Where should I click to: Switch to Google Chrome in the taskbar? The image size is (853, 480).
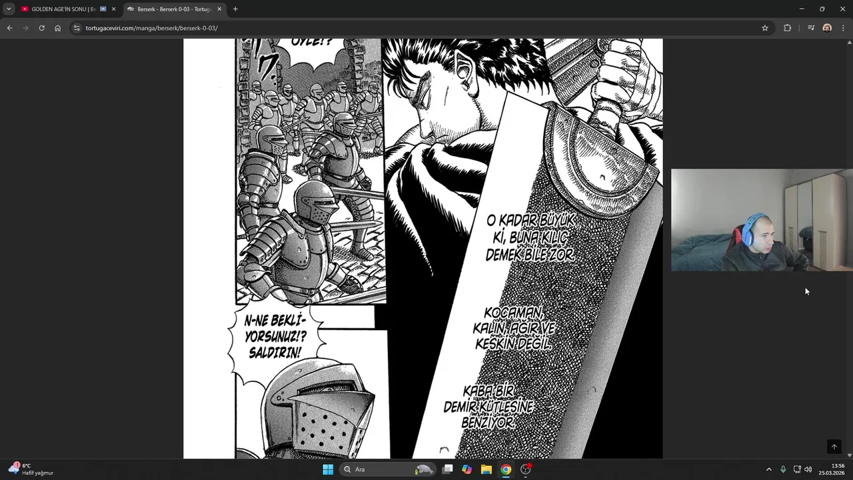coord(506,469)
